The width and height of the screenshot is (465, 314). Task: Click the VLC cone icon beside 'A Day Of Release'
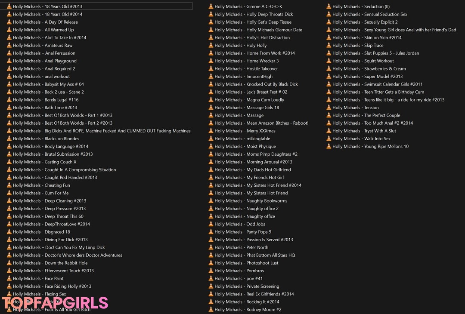[9, 22]
